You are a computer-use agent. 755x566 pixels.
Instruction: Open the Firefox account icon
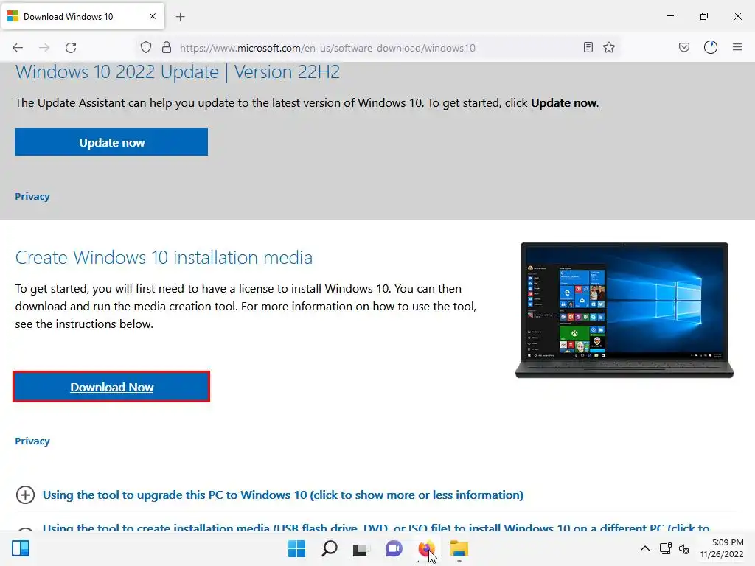click(x=711, y=47)
